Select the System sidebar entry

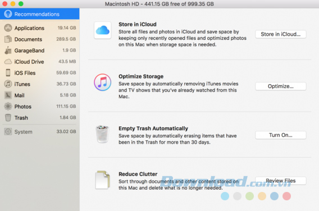point(40,131)
